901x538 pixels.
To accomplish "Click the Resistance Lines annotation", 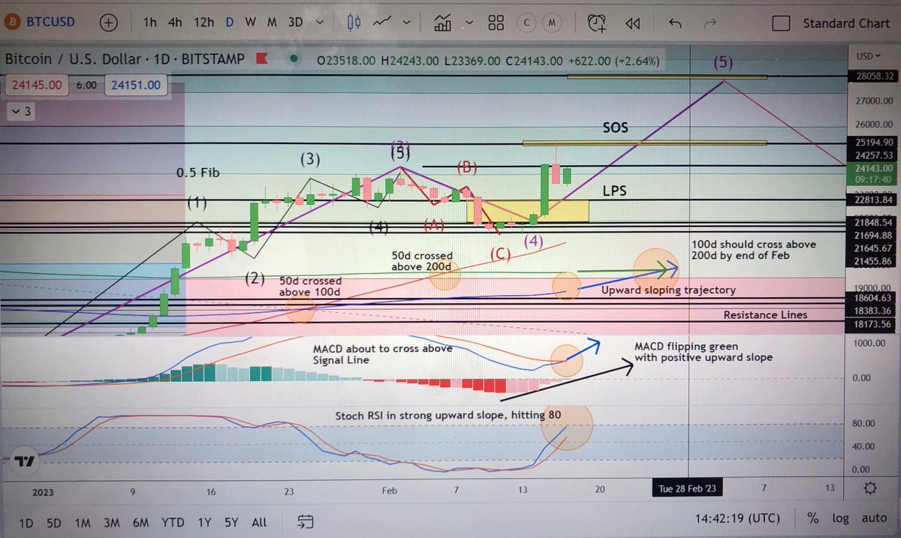I will coord(765,315).
